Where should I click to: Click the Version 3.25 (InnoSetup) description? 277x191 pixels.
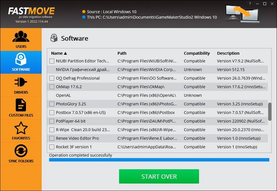240,104
